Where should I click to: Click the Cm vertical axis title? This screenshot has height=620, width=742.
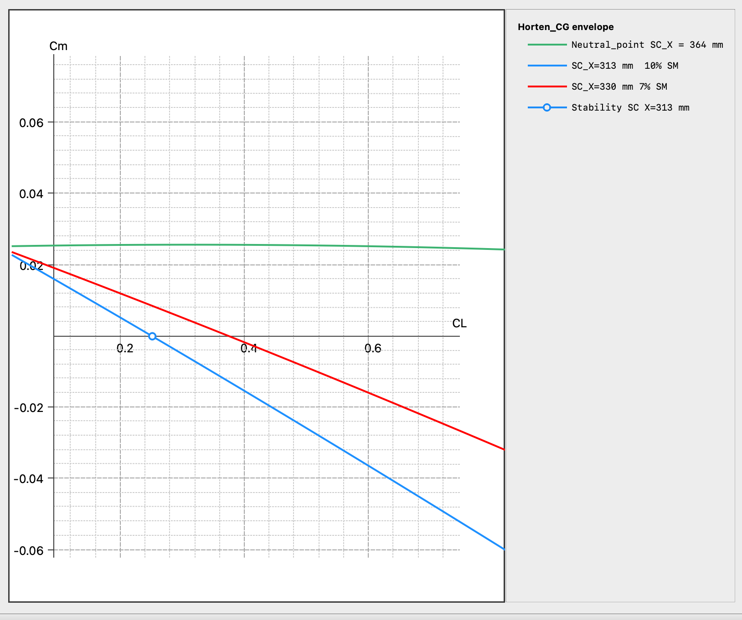(x=58, y=46)
